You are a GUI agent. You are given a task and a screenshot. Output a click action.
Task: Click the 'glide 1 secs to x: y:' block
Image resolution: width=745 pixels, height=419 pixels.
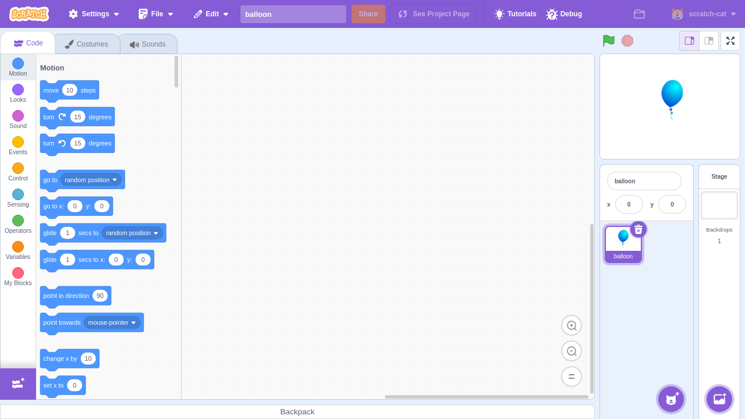[97, 261]
